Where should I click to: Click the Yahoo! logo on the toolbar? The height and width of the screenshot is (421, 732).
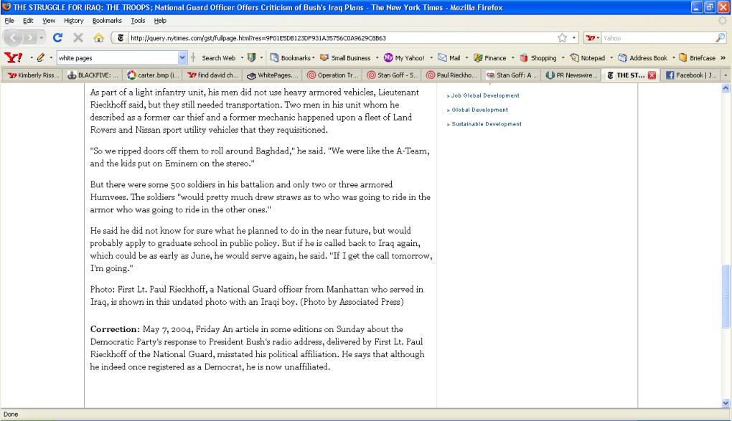pyautogui.click(x=12, y=58)
